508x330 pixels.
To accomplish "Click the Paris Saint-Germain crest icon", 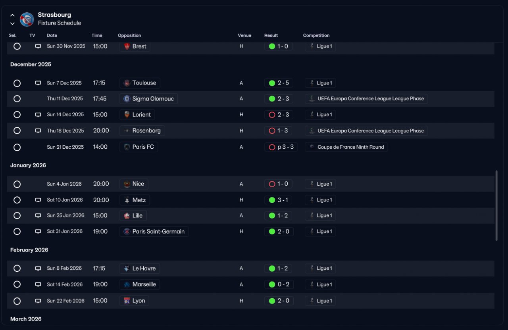I will pos(127,232).
